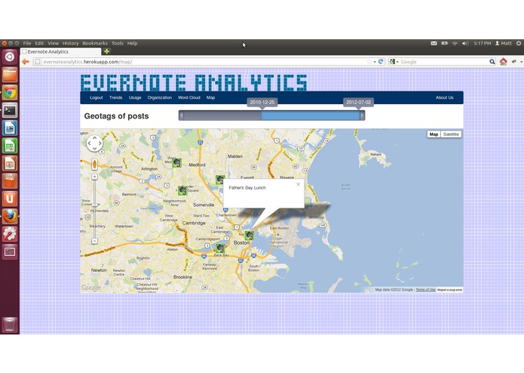Click Report a map error link
The width and height of the screenshot is (524, 373).
point(450,290)
